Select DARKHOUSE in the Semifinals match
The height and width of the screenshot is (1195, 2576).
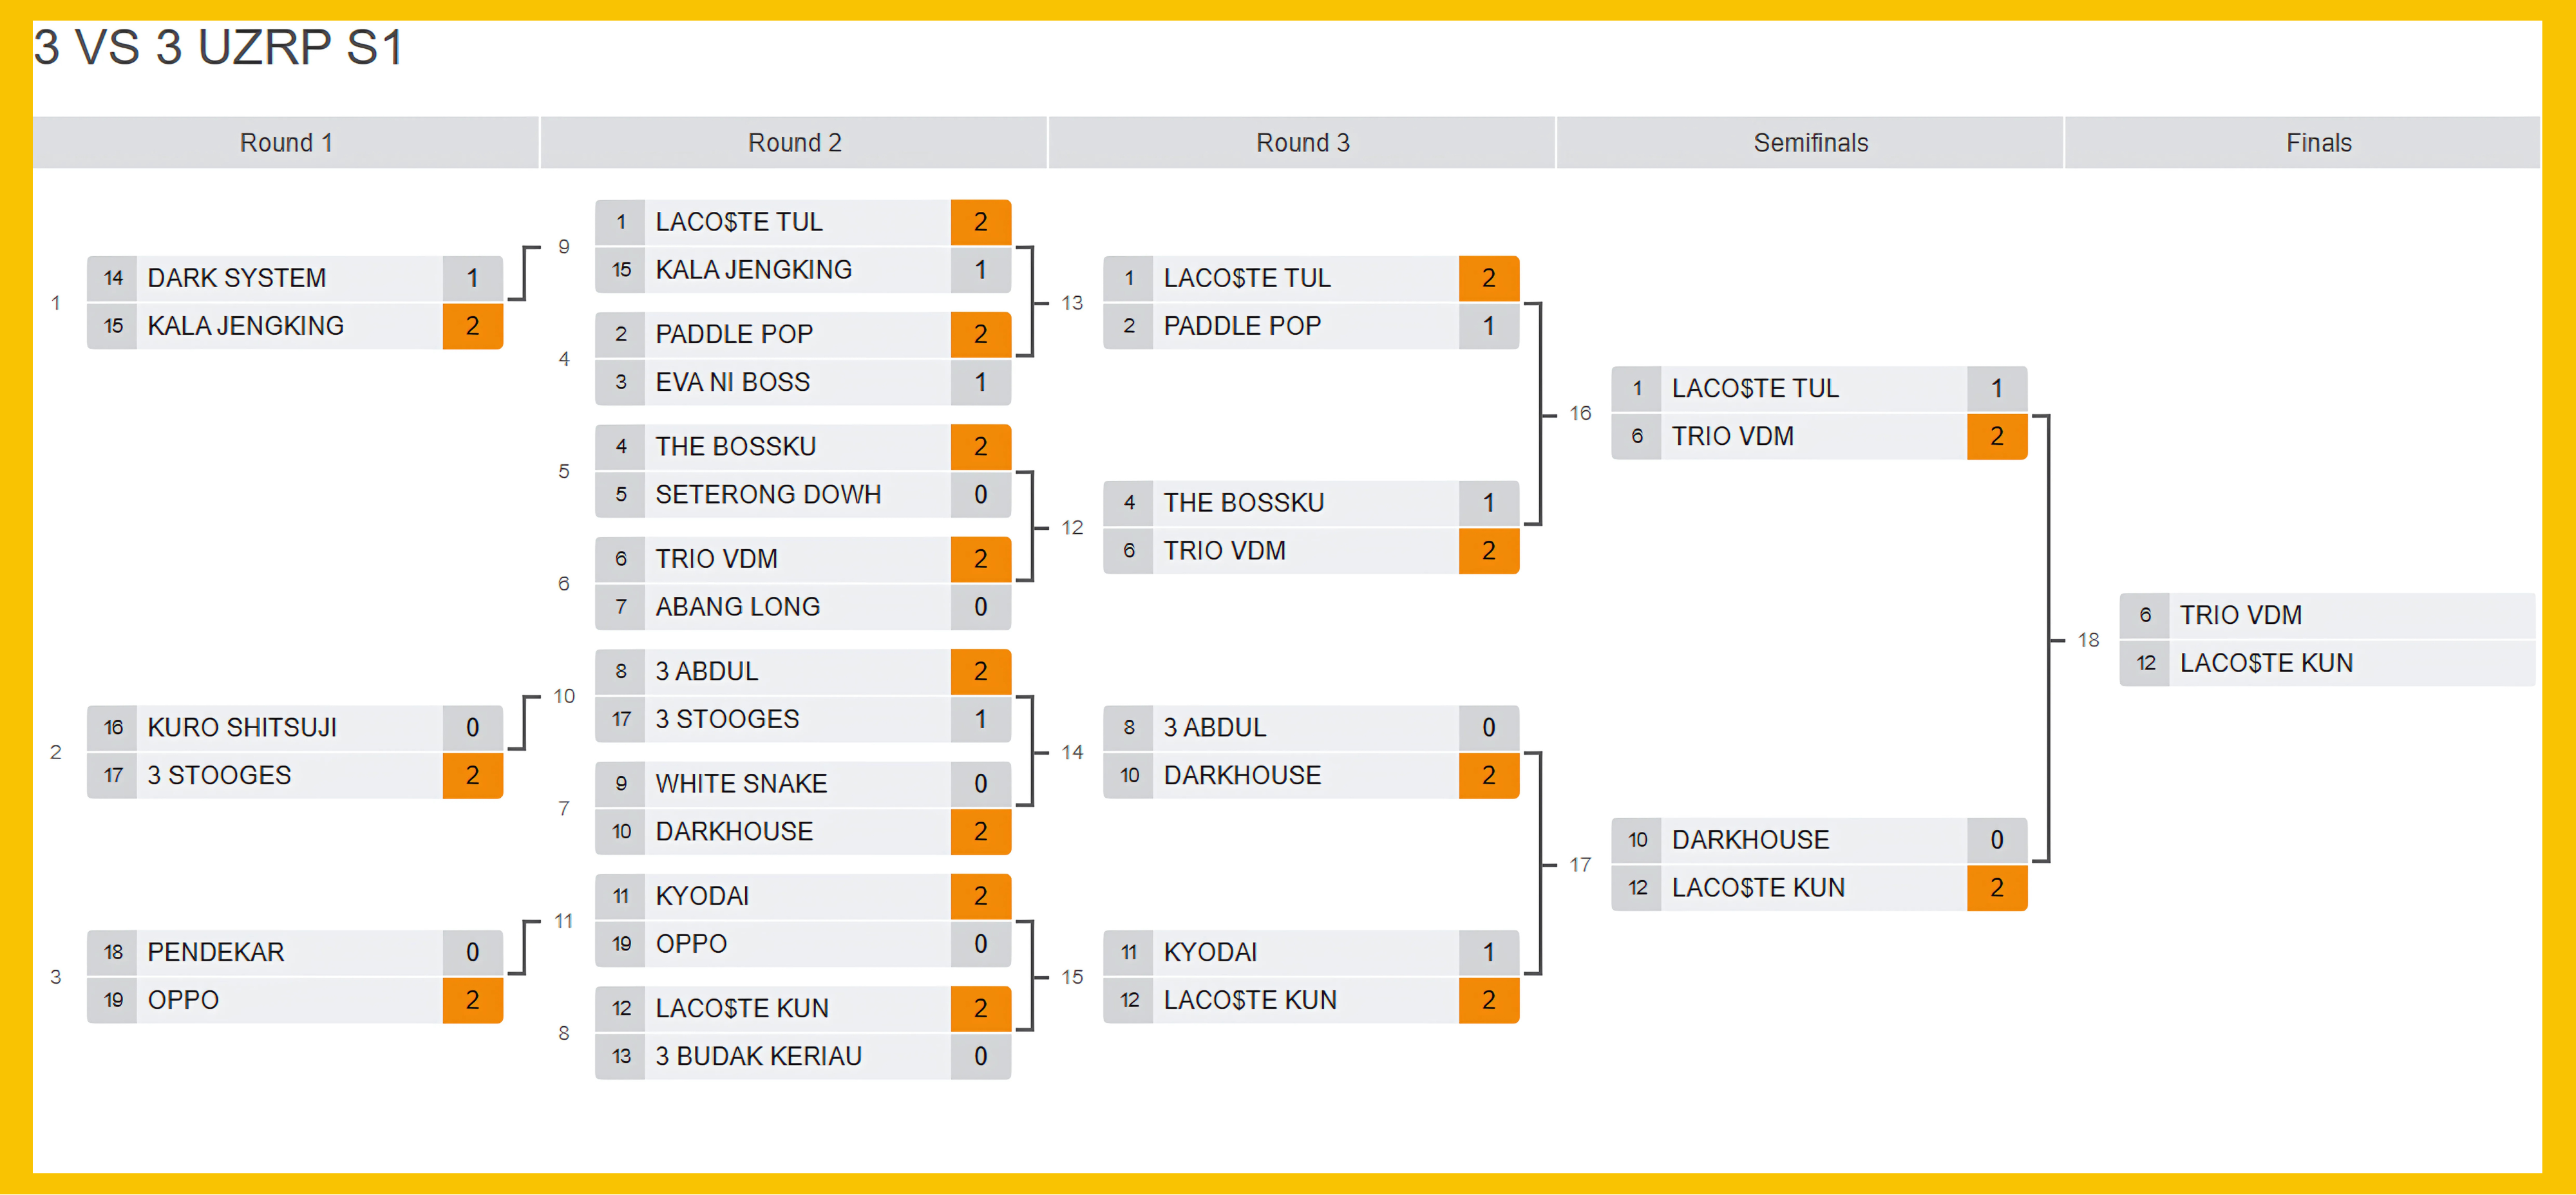point(1750,840)
